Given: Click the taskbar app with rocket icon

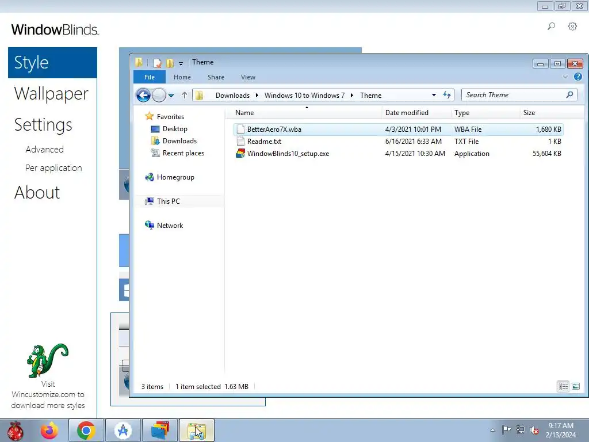Looking at the screenshot, I should 123,430.
